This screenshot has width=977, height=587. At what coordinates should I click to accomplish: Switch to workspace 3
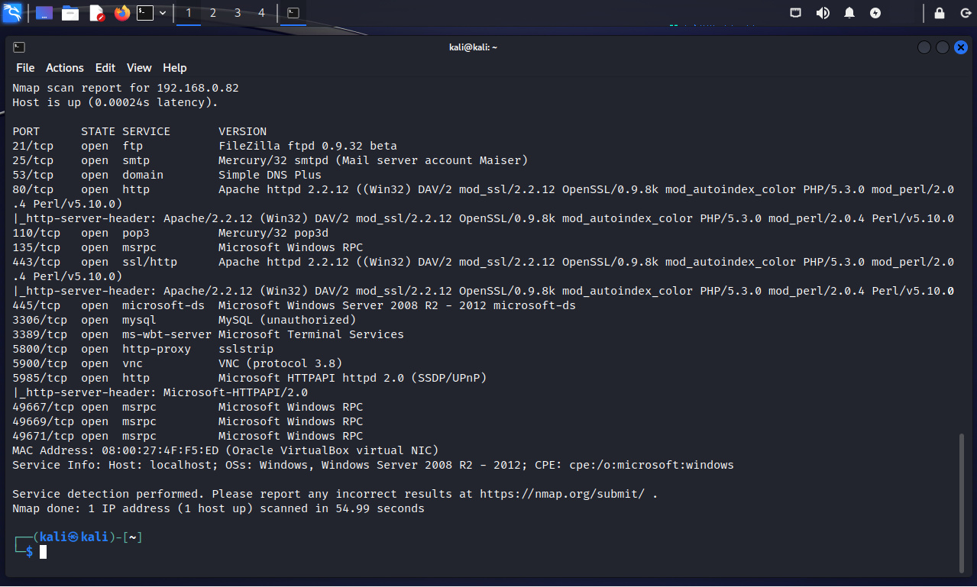[x=238, y=13]
